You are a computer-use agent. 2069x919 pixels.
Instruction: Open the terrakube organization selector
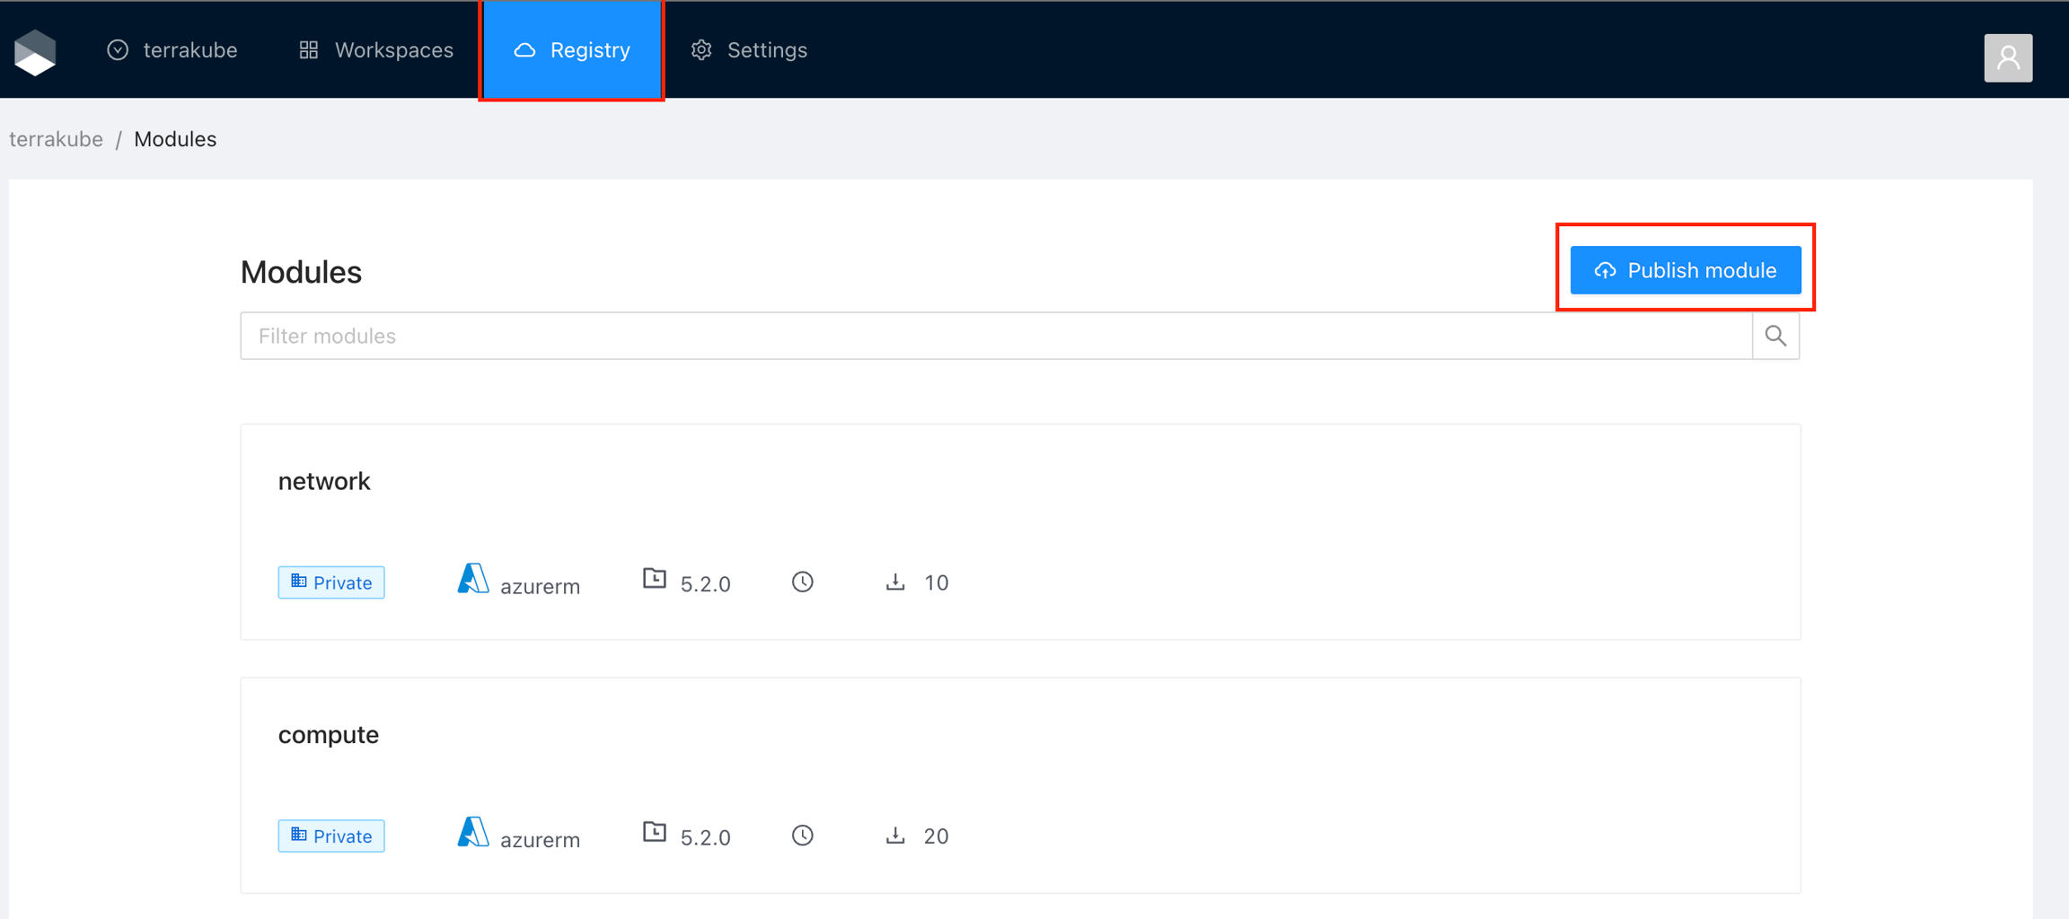pos(172,50)
